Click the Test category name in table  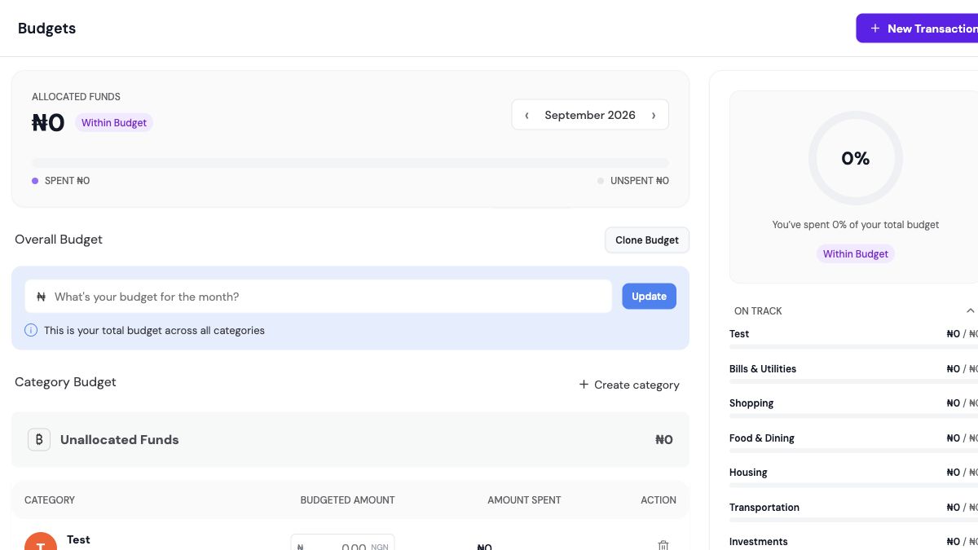tap(78, 539)
